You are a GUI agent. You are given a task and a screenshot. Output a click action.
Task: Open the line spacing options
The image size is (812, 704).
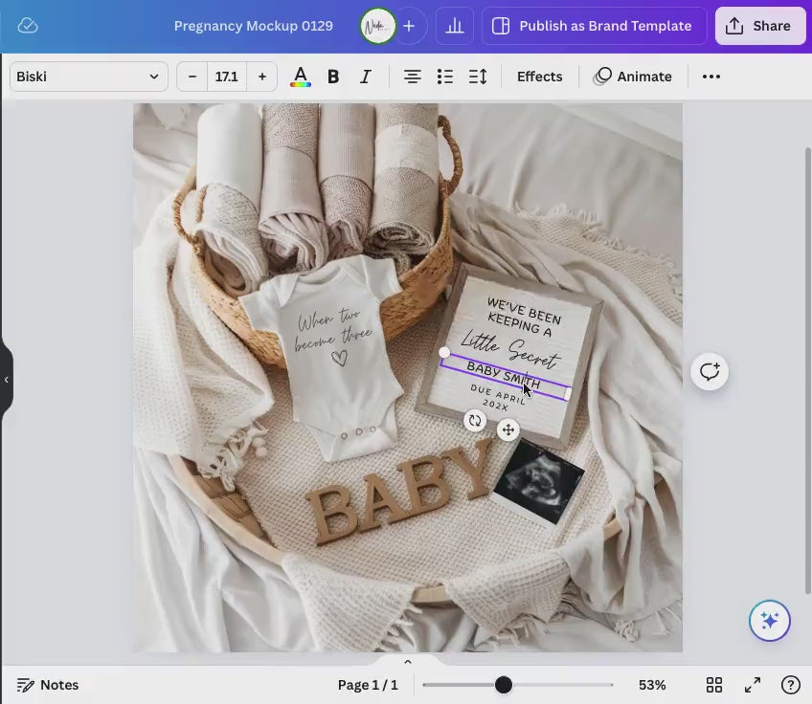[477, 77]
